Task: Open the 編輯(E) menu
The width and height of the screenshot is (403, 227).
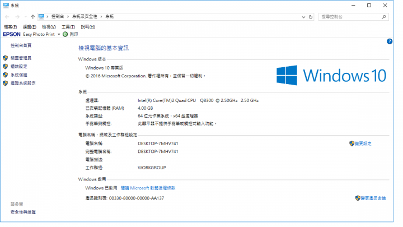Action: (x=30, y=27)
